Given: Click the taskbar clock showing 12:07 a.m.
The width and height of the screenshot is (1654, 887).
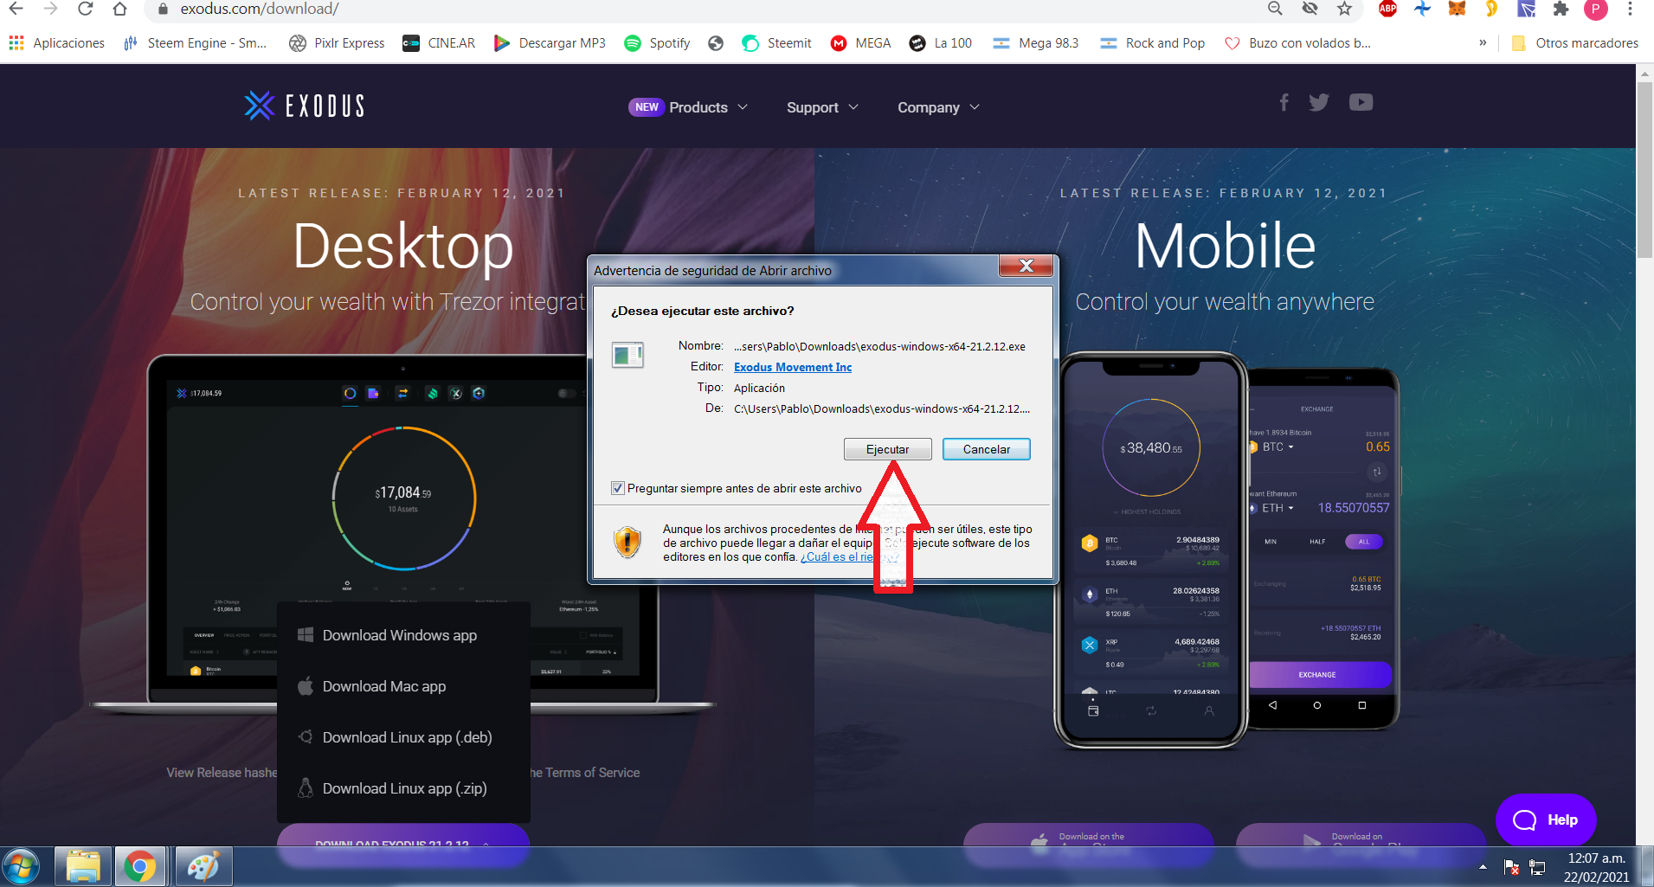Looking at the screenshot, I should (x=1596, y=867).
